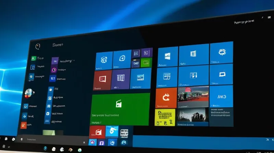Click the user avatar picture in Start menu
This screenshot has width=274, height=153.
(x=29, y=93)
